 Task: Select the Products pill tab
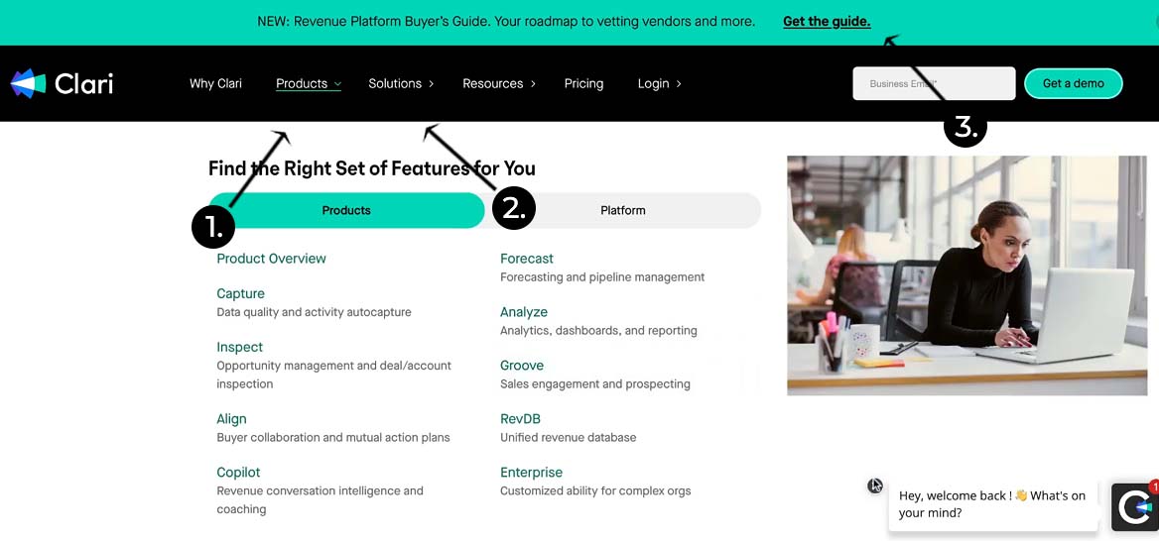click(346, 210)
